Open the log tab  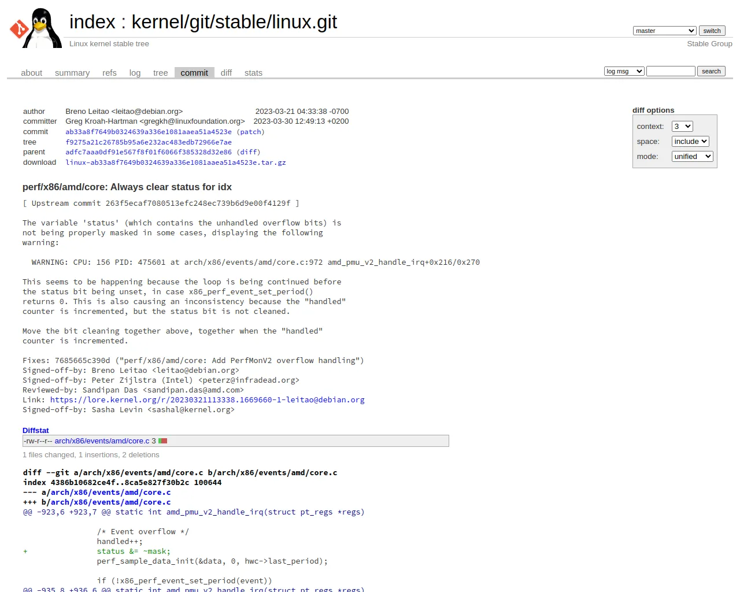coord(135,73)
